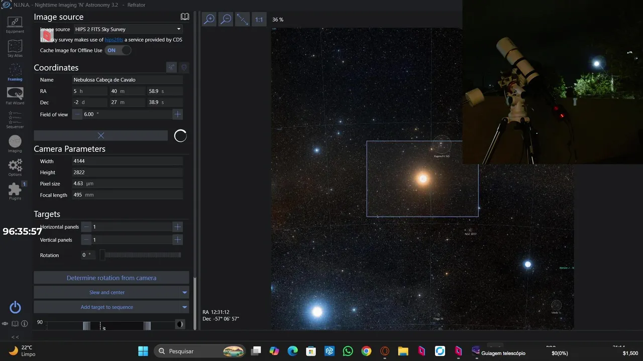643x361 pixels.
Task: Click the telescope webcam overlay
Action: click(553, 82)
